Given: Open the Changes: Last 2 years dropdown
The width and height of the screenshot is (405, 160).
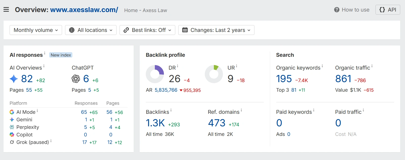Looking at the screenshot, I should pos(216,30).
